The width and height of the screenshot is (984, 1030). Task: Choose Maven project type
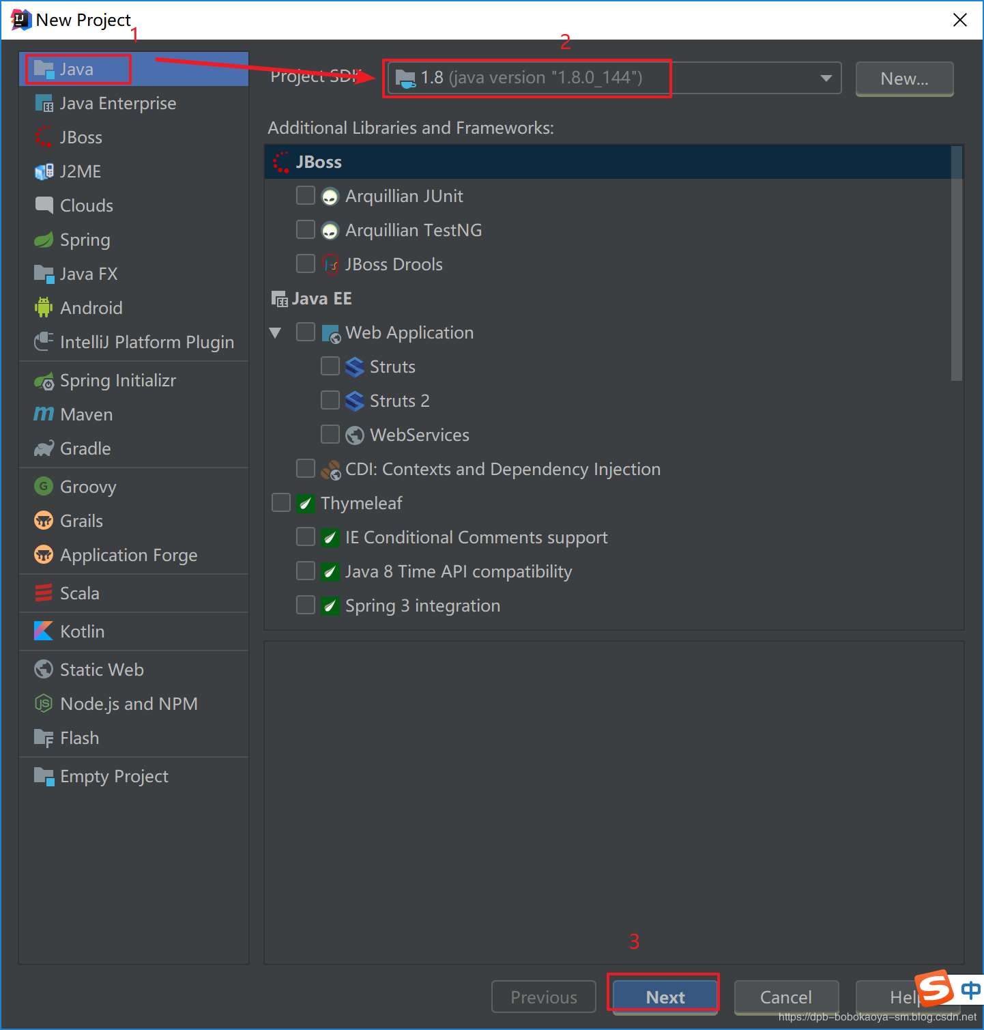coord(134,414)
